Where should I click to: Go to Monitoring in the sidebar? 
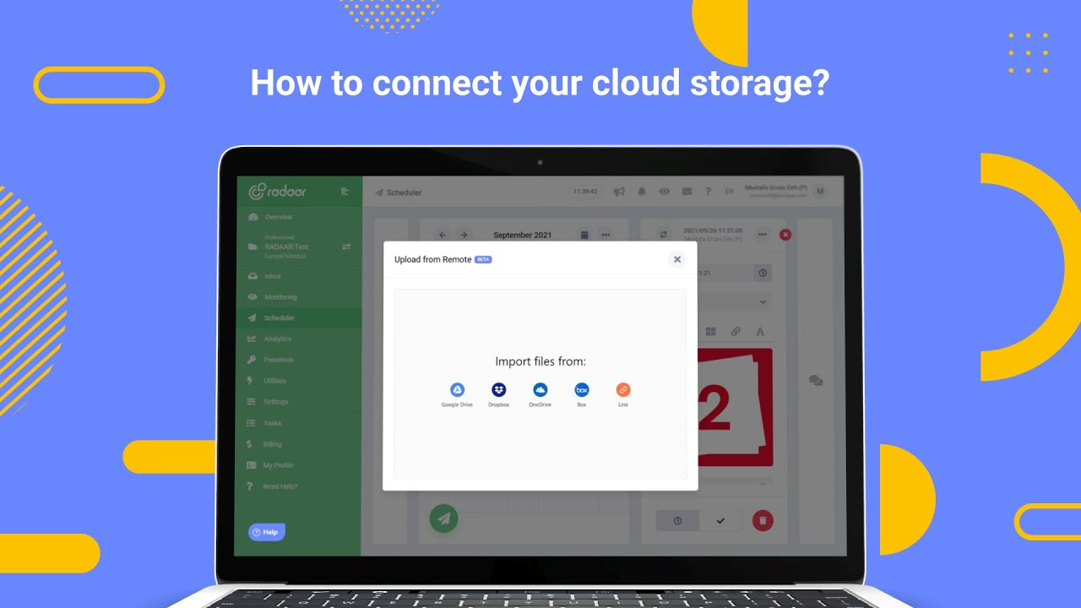click(x=280, y=297)
